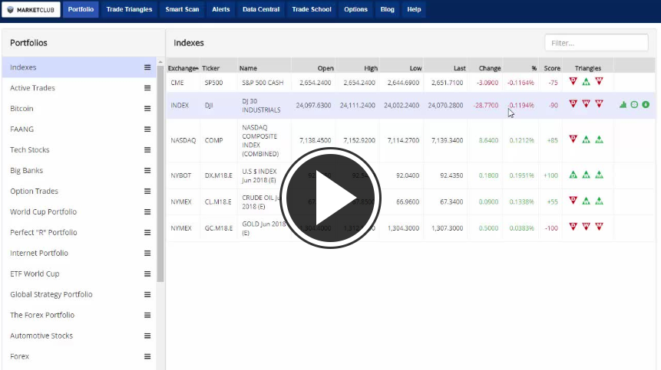Click the daily red triangle in SP500 row
This screenshot has width=661, height=370.
[573, 81]
